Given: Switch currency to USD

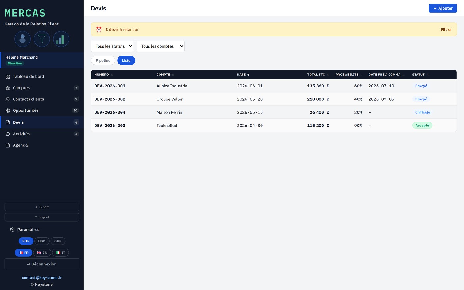Looking at the screenshot, I should [x=42, y=241].
